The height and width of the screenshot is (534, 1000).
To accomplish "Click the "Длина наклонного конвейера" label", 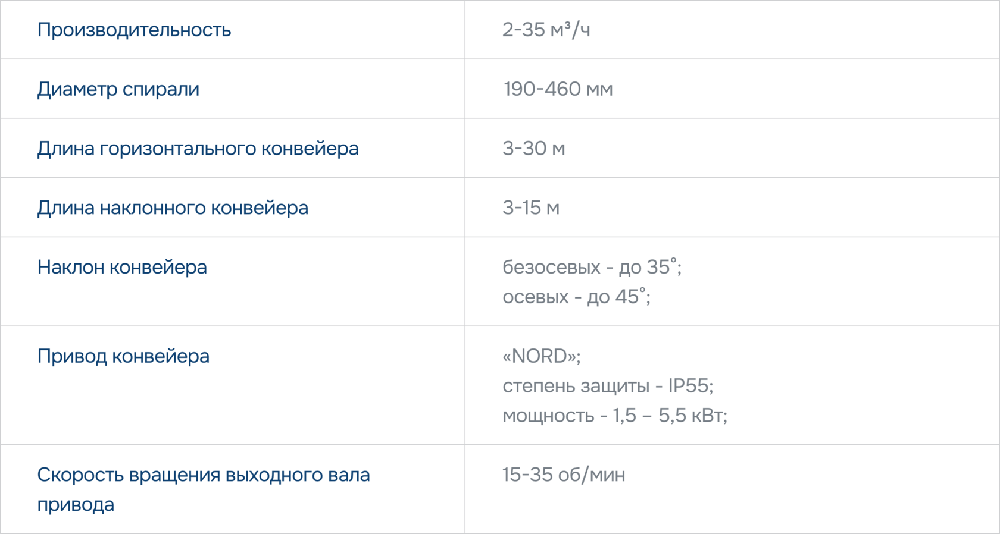I will pos(173,208).
